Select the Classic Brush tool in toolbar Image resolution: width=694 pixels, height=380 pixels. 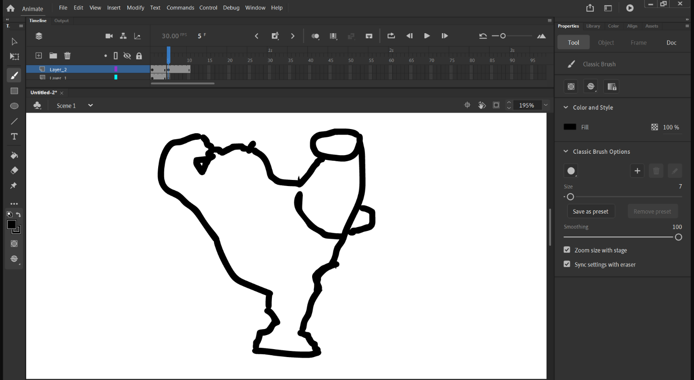click(14, 75)
